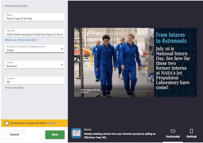Click the 'NASA Image of the Day' caption

coord(90,90)
